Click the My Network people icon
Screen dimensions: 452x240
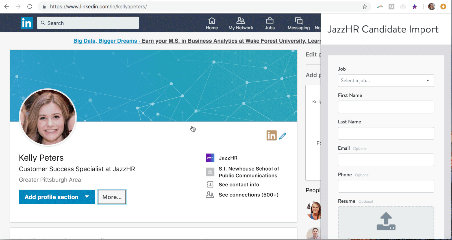pyautogui.click(x=241, y=21)
